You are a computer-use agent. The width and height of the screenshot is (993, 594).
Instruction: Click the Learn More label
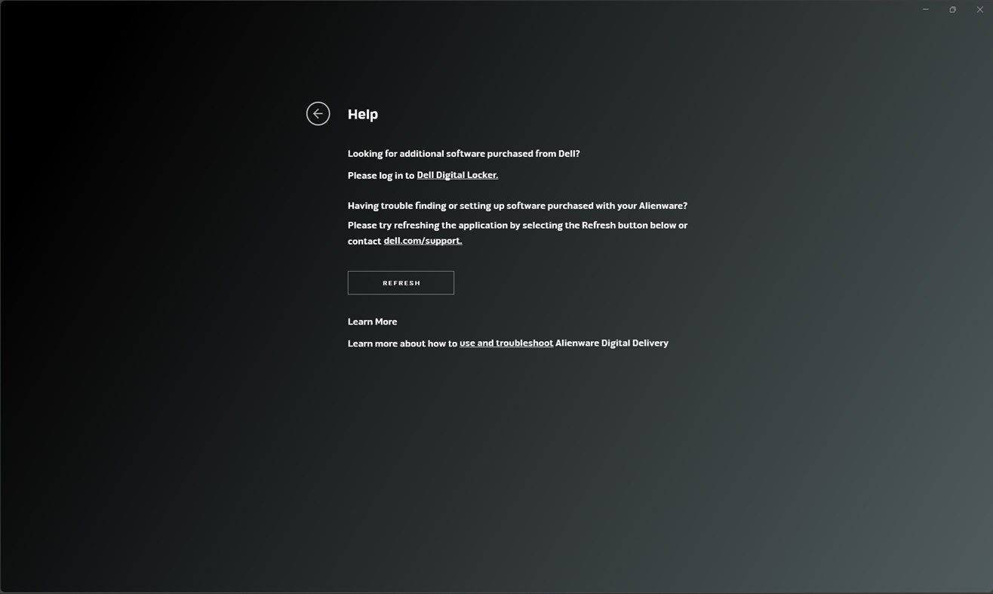pyautogui.click(x=372, y=321)
